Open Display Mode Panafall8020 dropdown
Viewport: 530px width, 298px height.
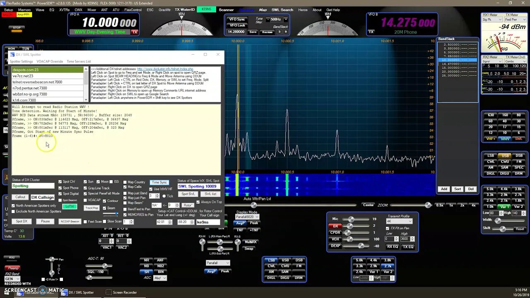pyautogui.click(x=247, y=217)
